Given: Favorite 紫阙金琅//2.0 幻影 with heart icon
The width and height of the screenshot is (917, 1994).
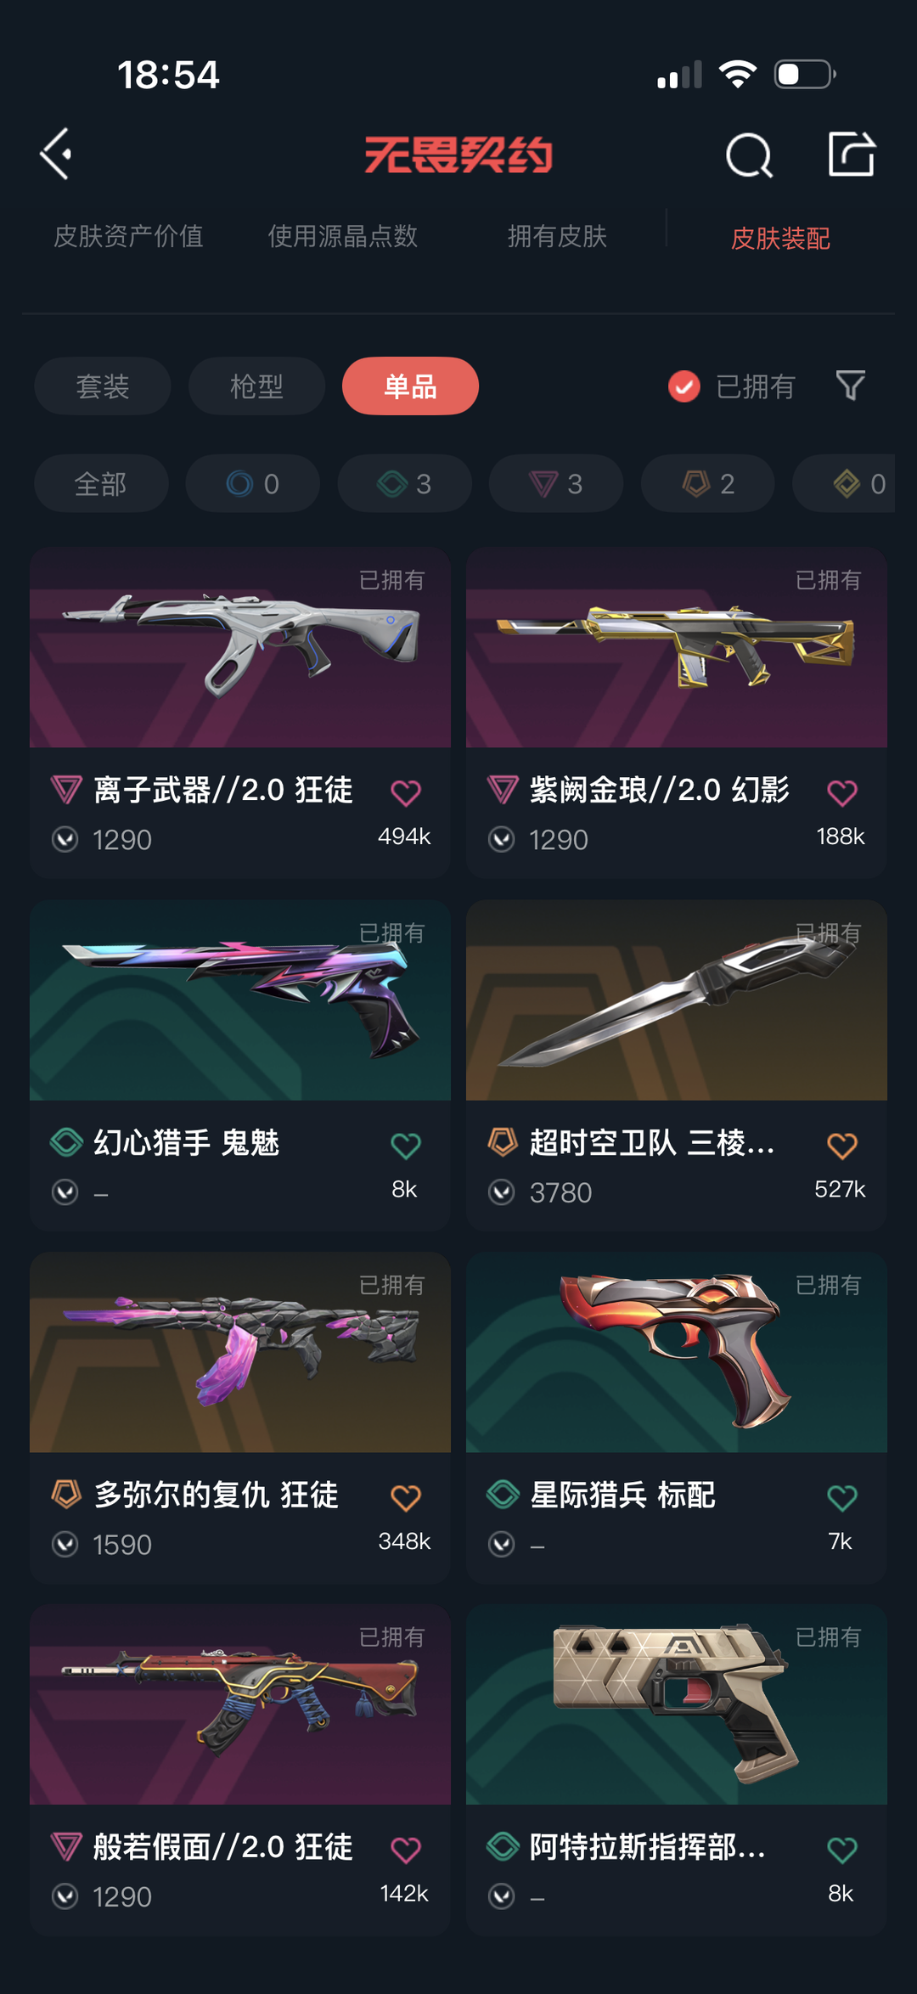Looking at the screenshot, I should (x=842, y=792).
